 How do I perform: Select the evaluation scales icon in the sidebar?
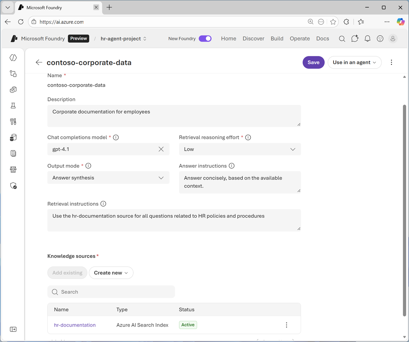[13, 169]
